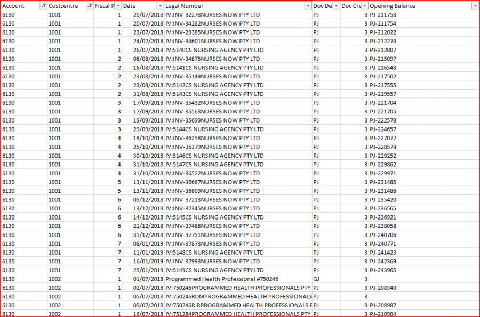Open the Account column filter dropdown
The image size is (480, 317).
pyautogui.click(x=44, y=6)
